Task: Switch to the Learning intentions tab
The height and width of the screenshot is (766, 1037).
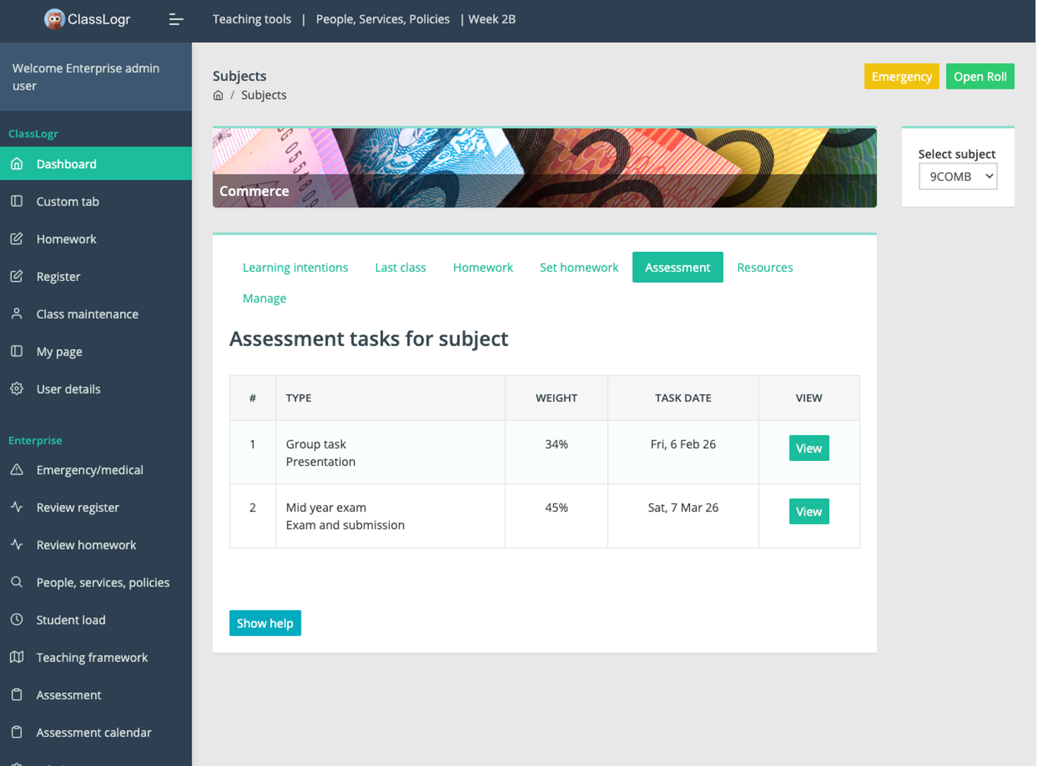Action: point(295,267)
